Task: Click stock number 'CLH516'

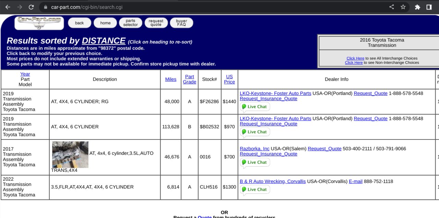Action: (209, 187)
